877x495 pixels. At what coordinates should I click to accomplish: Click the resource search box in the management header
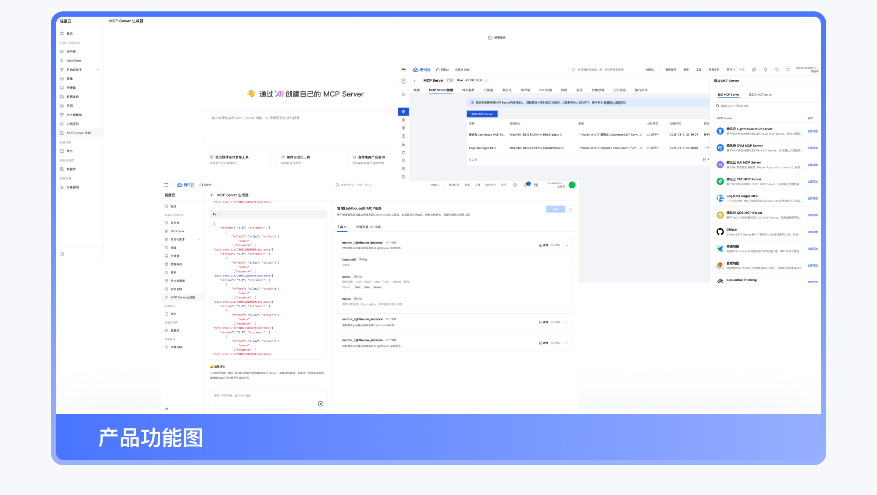613,70
